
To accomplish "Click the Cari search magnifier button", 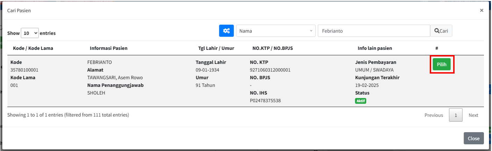I will tap(441, 31).
